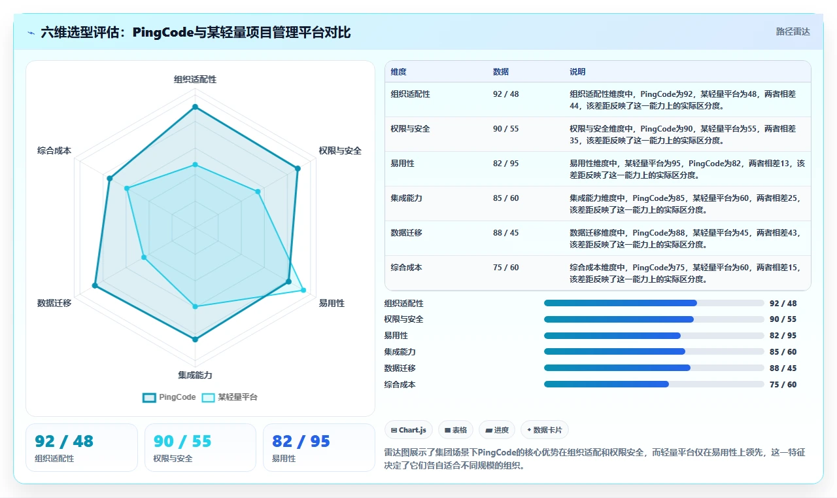Select the 说明 column header
The image size is (837, 498).
(577, 72)
